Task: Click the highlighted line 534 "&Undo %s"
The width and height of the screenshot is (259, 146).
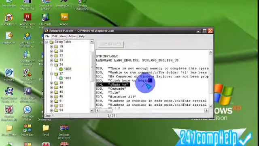Action: pos(113,85)
